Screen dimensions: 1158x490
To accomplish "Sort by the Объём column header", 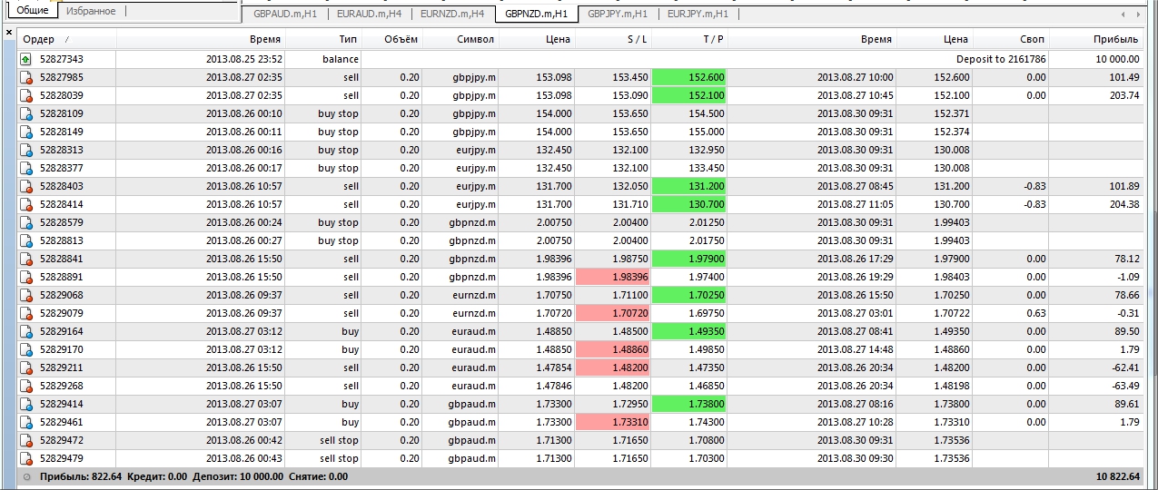I will click(x=392, y=39).
